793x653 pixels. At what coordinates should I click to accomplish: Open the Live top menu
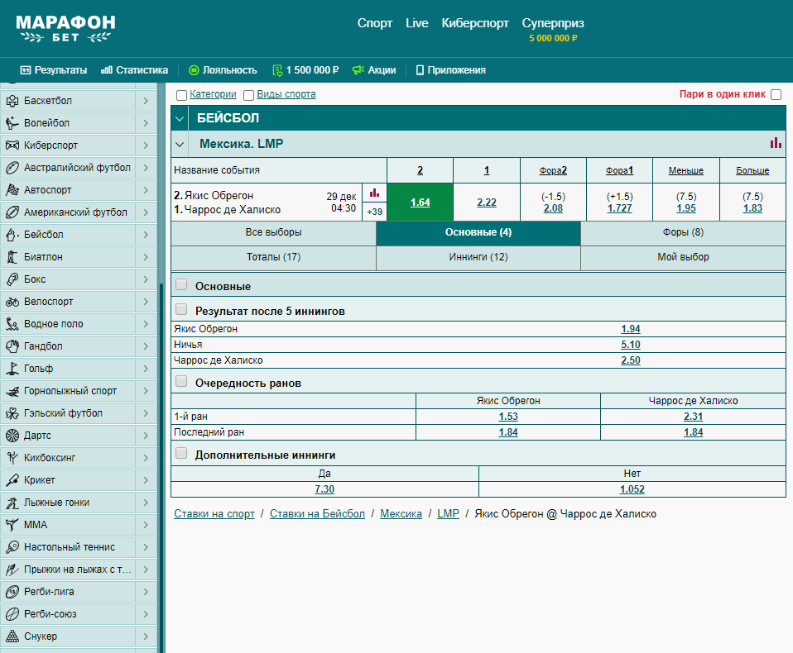pos(416,23)
